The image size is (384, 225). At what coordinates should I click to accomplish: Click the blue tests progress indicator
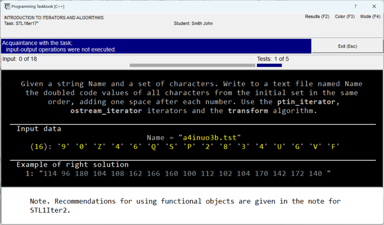(x=269, y=66)
